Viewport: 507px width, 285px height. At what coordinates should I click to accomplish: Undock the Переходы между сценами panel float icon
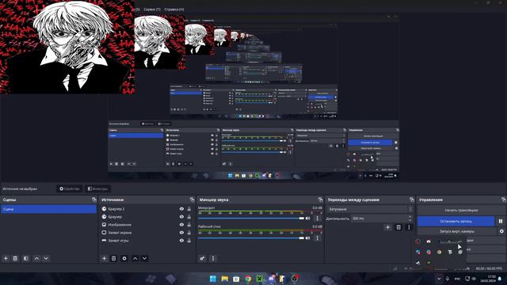coord(412,199)
